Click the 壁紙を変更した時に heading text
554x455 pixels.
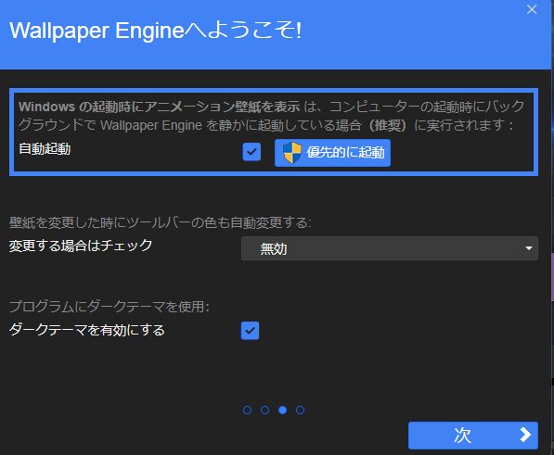160,222
